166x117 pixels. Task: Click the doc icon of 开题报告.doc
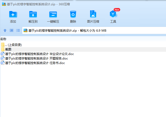(x=3, y=59)
